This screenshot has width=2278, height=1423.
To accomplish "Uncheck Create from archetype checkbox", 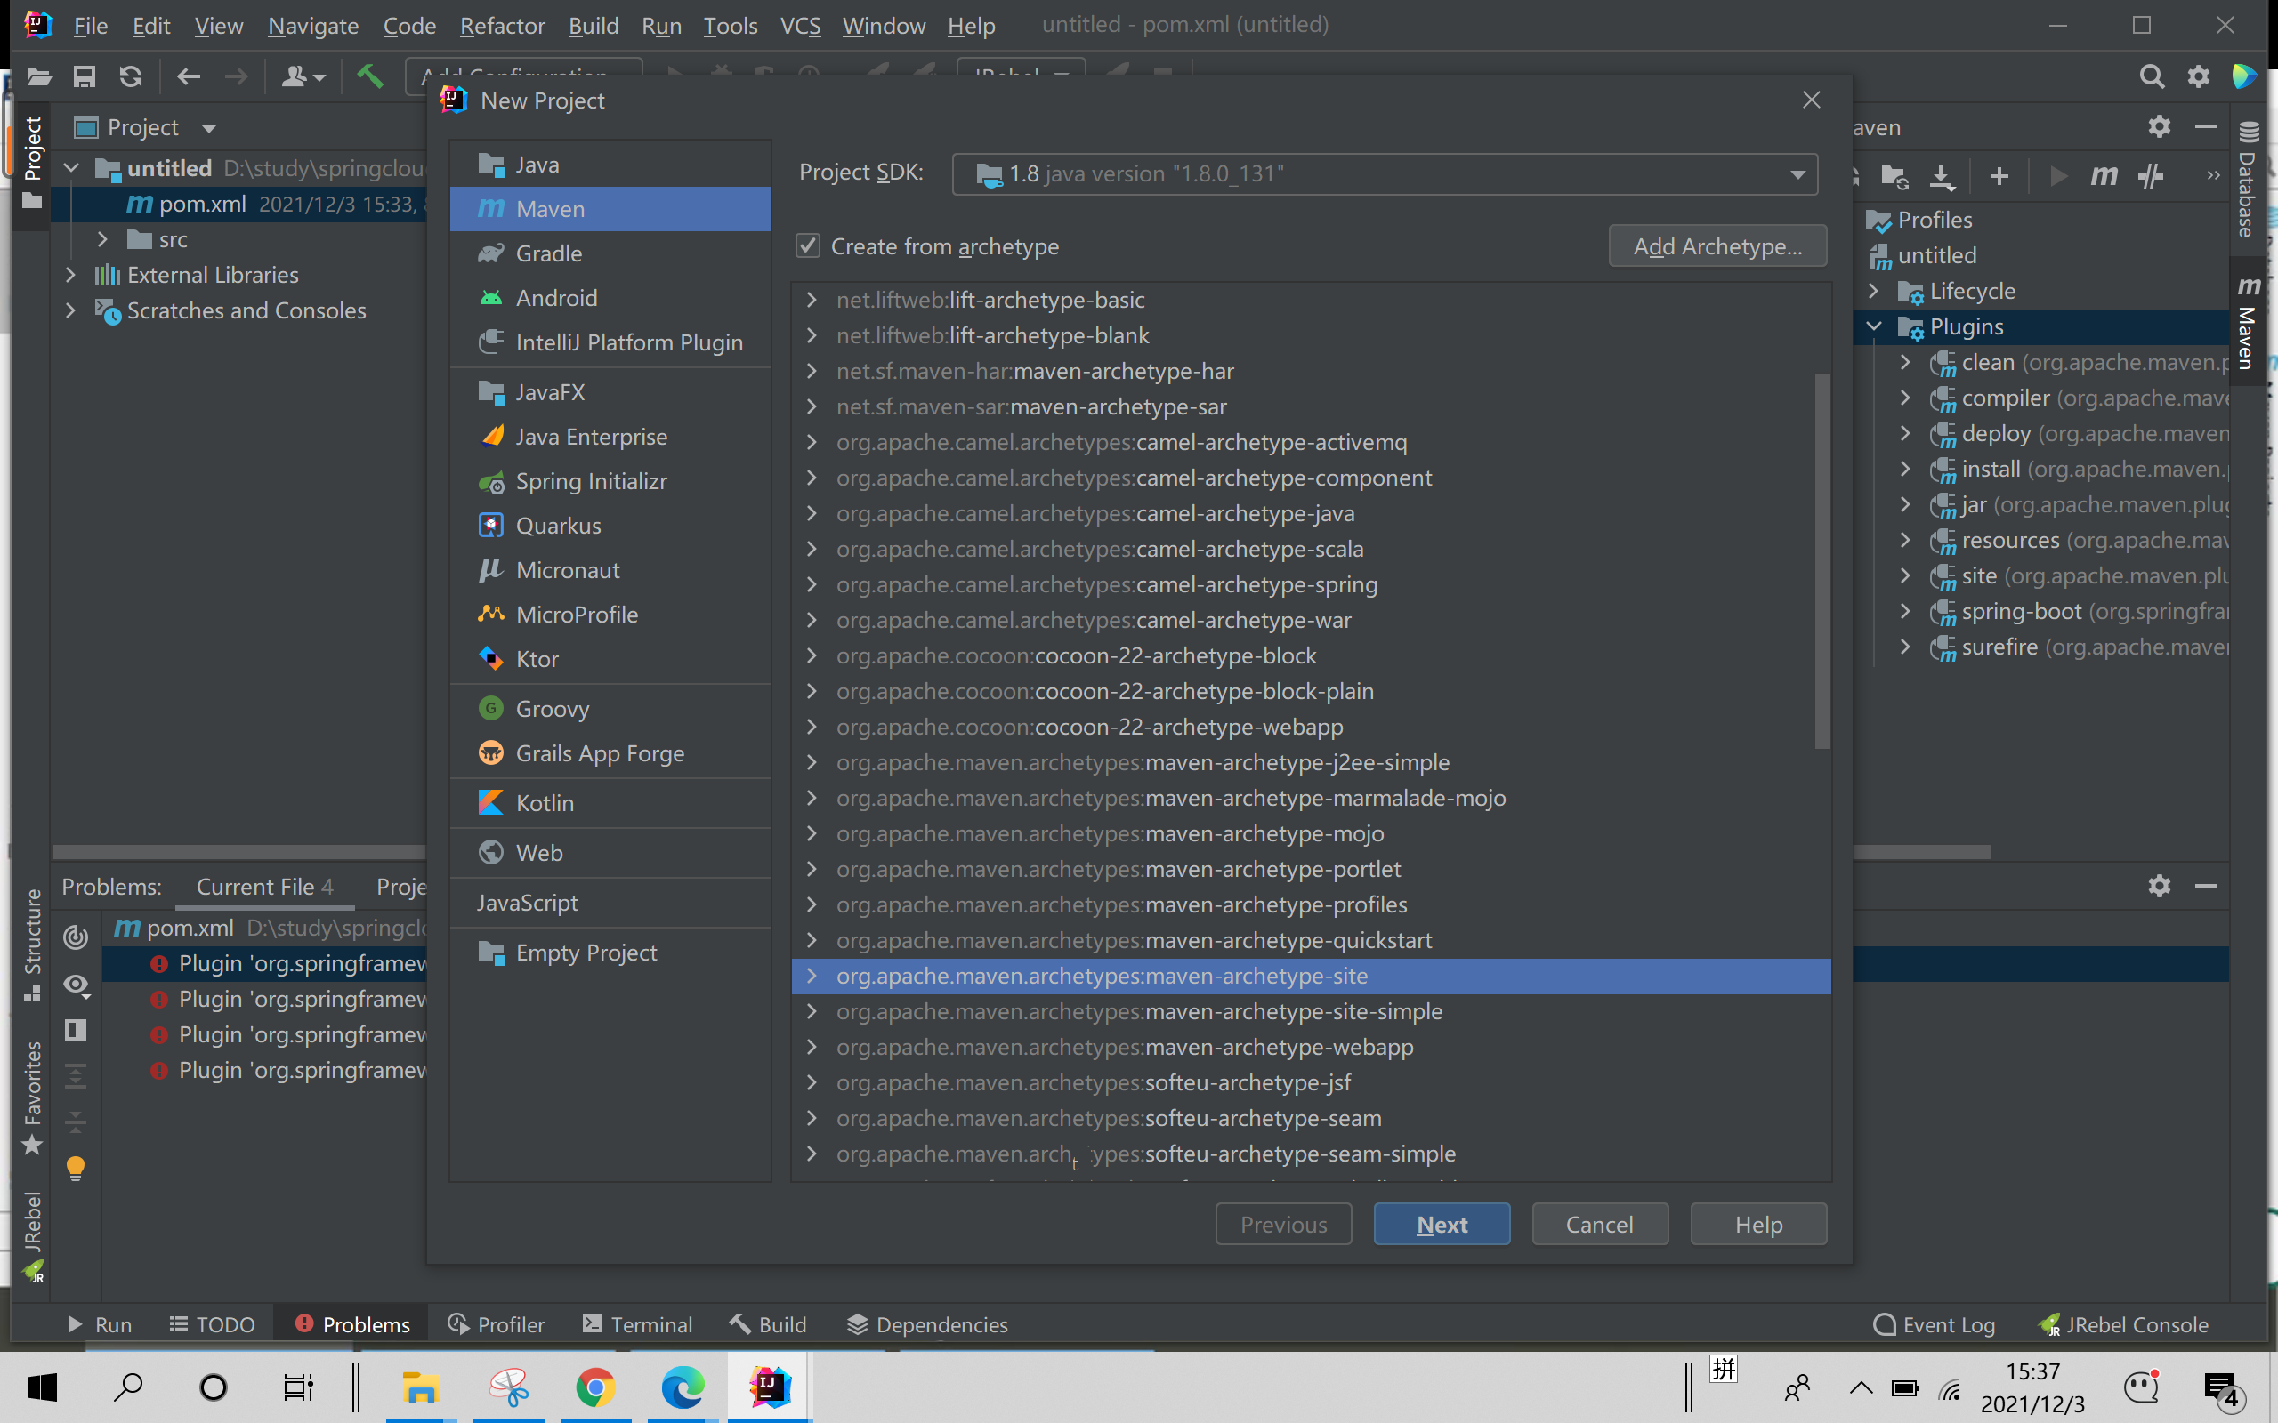I will tap(808, 246).
